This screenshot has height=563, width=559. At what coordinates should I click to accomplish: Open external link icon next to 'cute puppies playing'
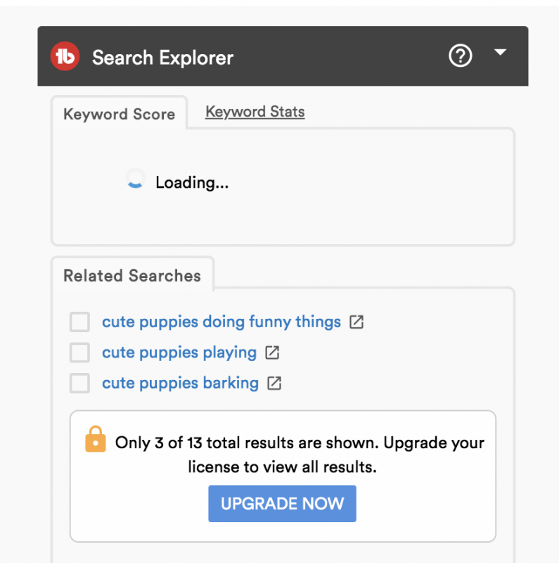click(x=272, y=353)
